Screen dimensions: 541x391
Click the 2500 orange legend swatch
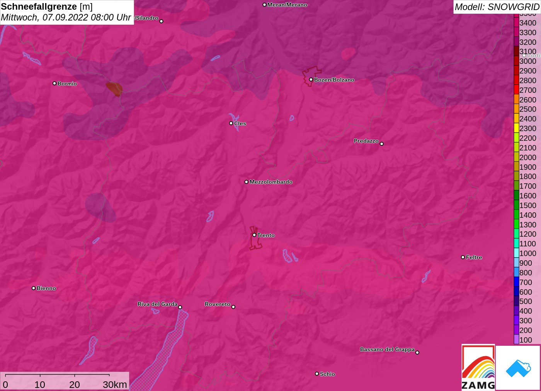[x=516, y=109]
